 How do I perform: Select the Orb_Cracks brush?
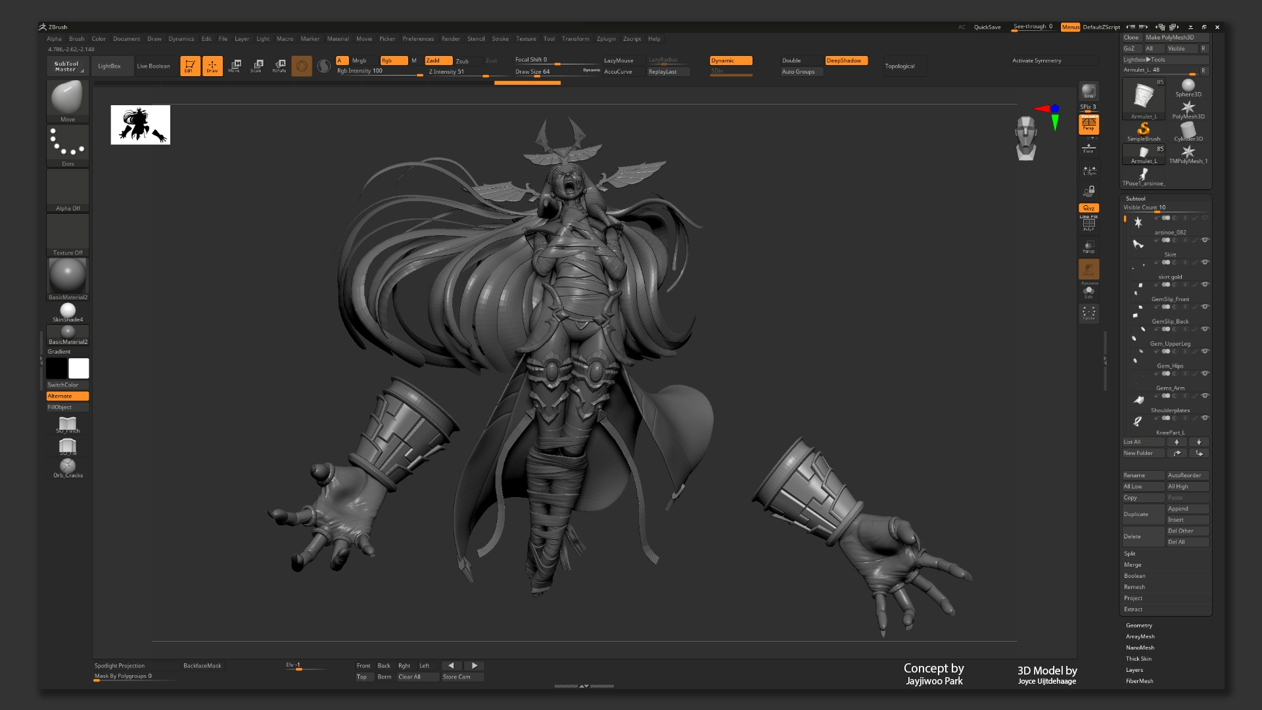pos(68,468)
